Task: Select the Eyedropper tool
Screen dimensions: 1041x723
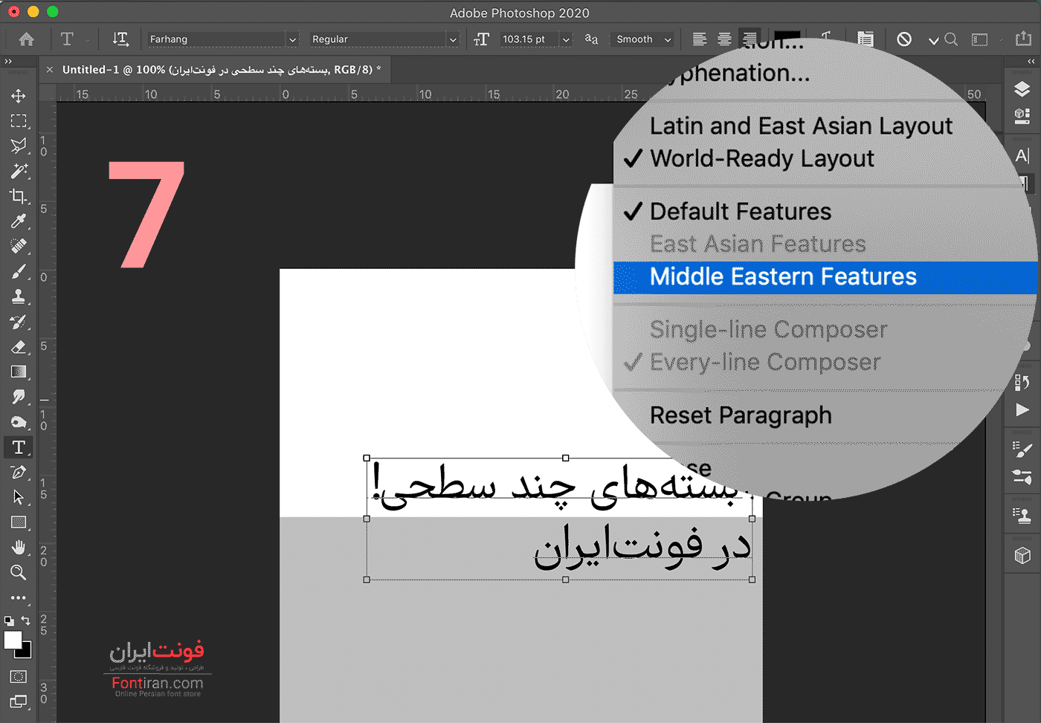Action: click(19, 221)
